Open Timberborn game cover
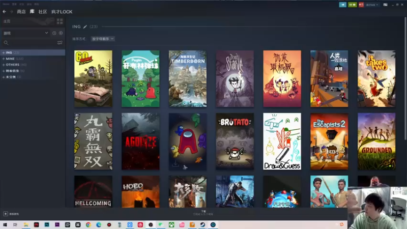407x229 pixels. 188,79
